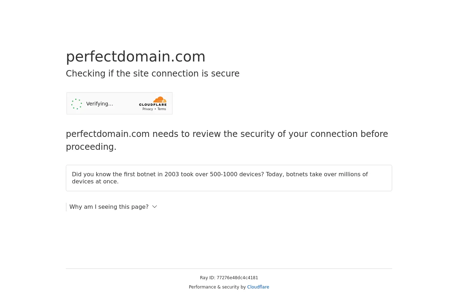Click the perfectdomain.com main heading

136,56
